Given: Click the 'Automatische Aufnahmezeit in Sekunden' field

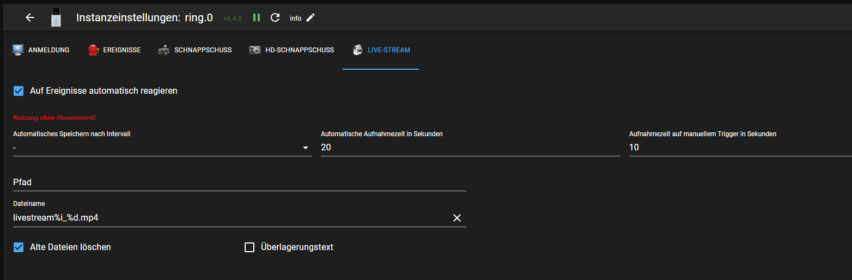Looking at the screenshot, I should click(x=470, y=148).
